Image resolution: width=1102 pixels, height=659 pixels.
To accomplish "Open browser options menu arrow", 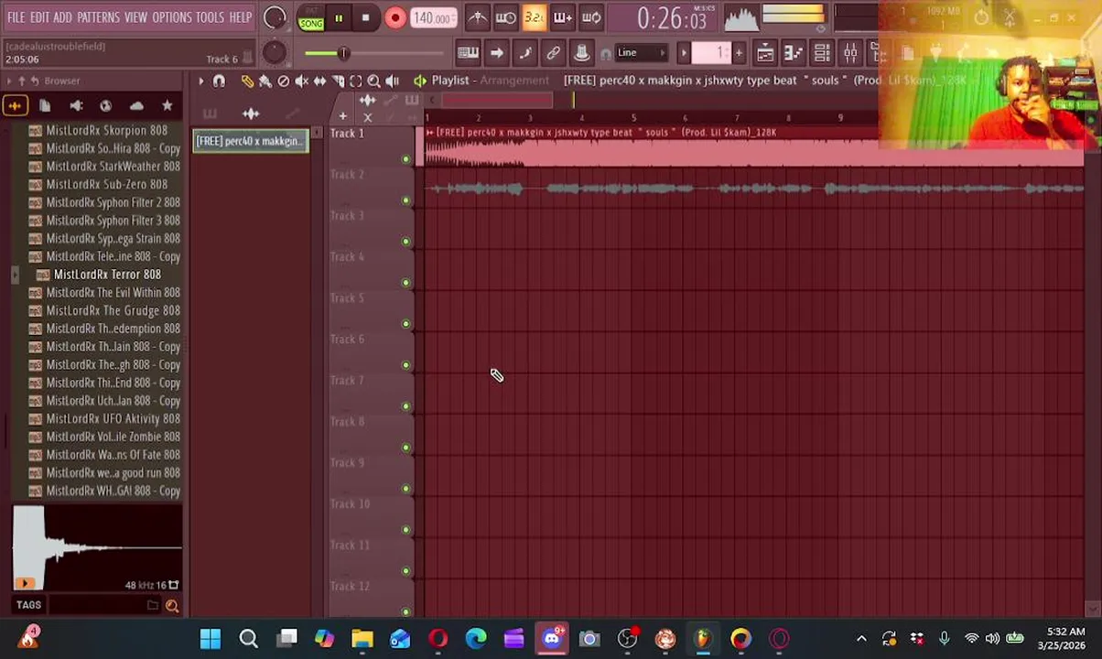I will coord(9,81).
